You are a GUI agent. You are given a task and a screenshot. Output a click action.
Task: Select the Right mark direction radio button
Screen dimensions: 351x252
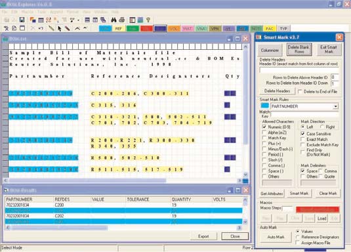point(322,127)
